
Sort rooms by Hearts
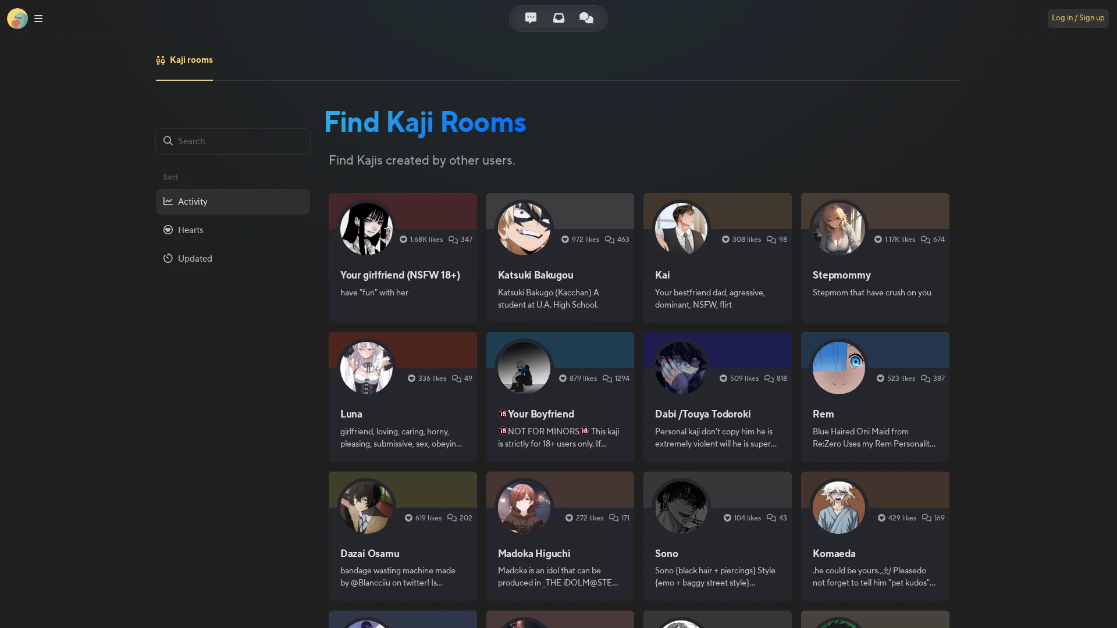point(233,230)
